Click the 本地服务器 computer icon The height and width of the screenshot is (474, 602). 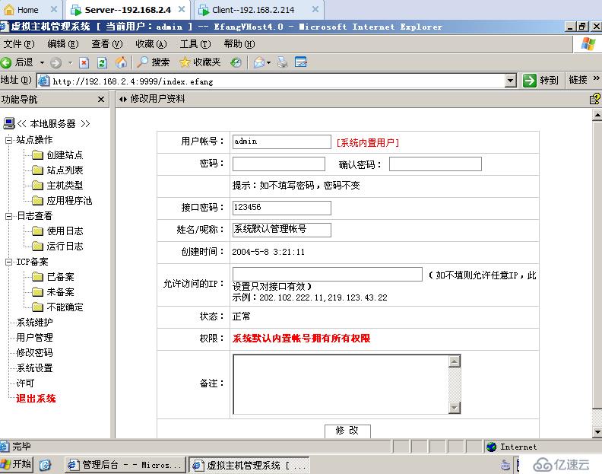[x=9, y=123]
